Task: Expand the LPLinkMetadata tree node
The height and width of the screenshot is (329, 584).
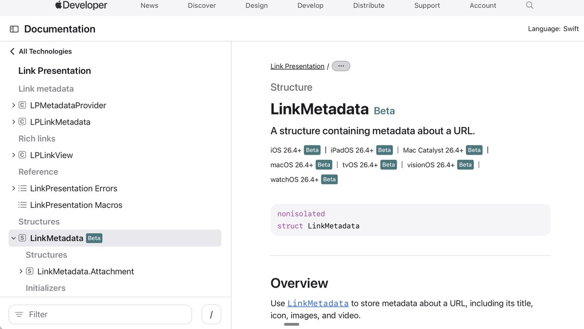Action: 14,122
